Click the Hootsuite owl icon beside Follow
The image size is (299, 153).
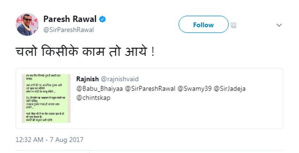234,25
